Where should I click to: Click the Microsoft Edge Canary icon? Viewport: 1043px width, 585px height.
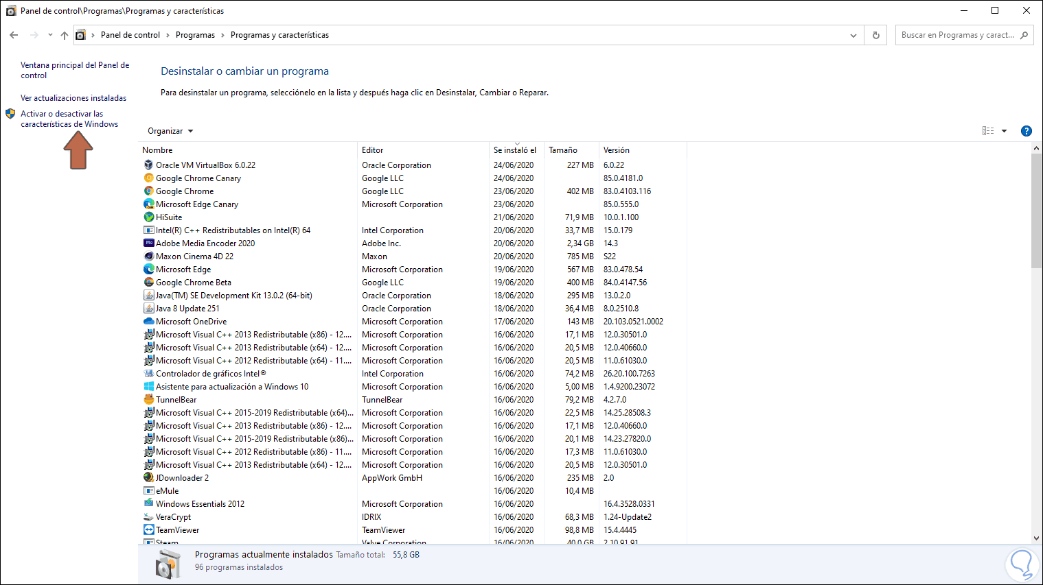[148, 204]
